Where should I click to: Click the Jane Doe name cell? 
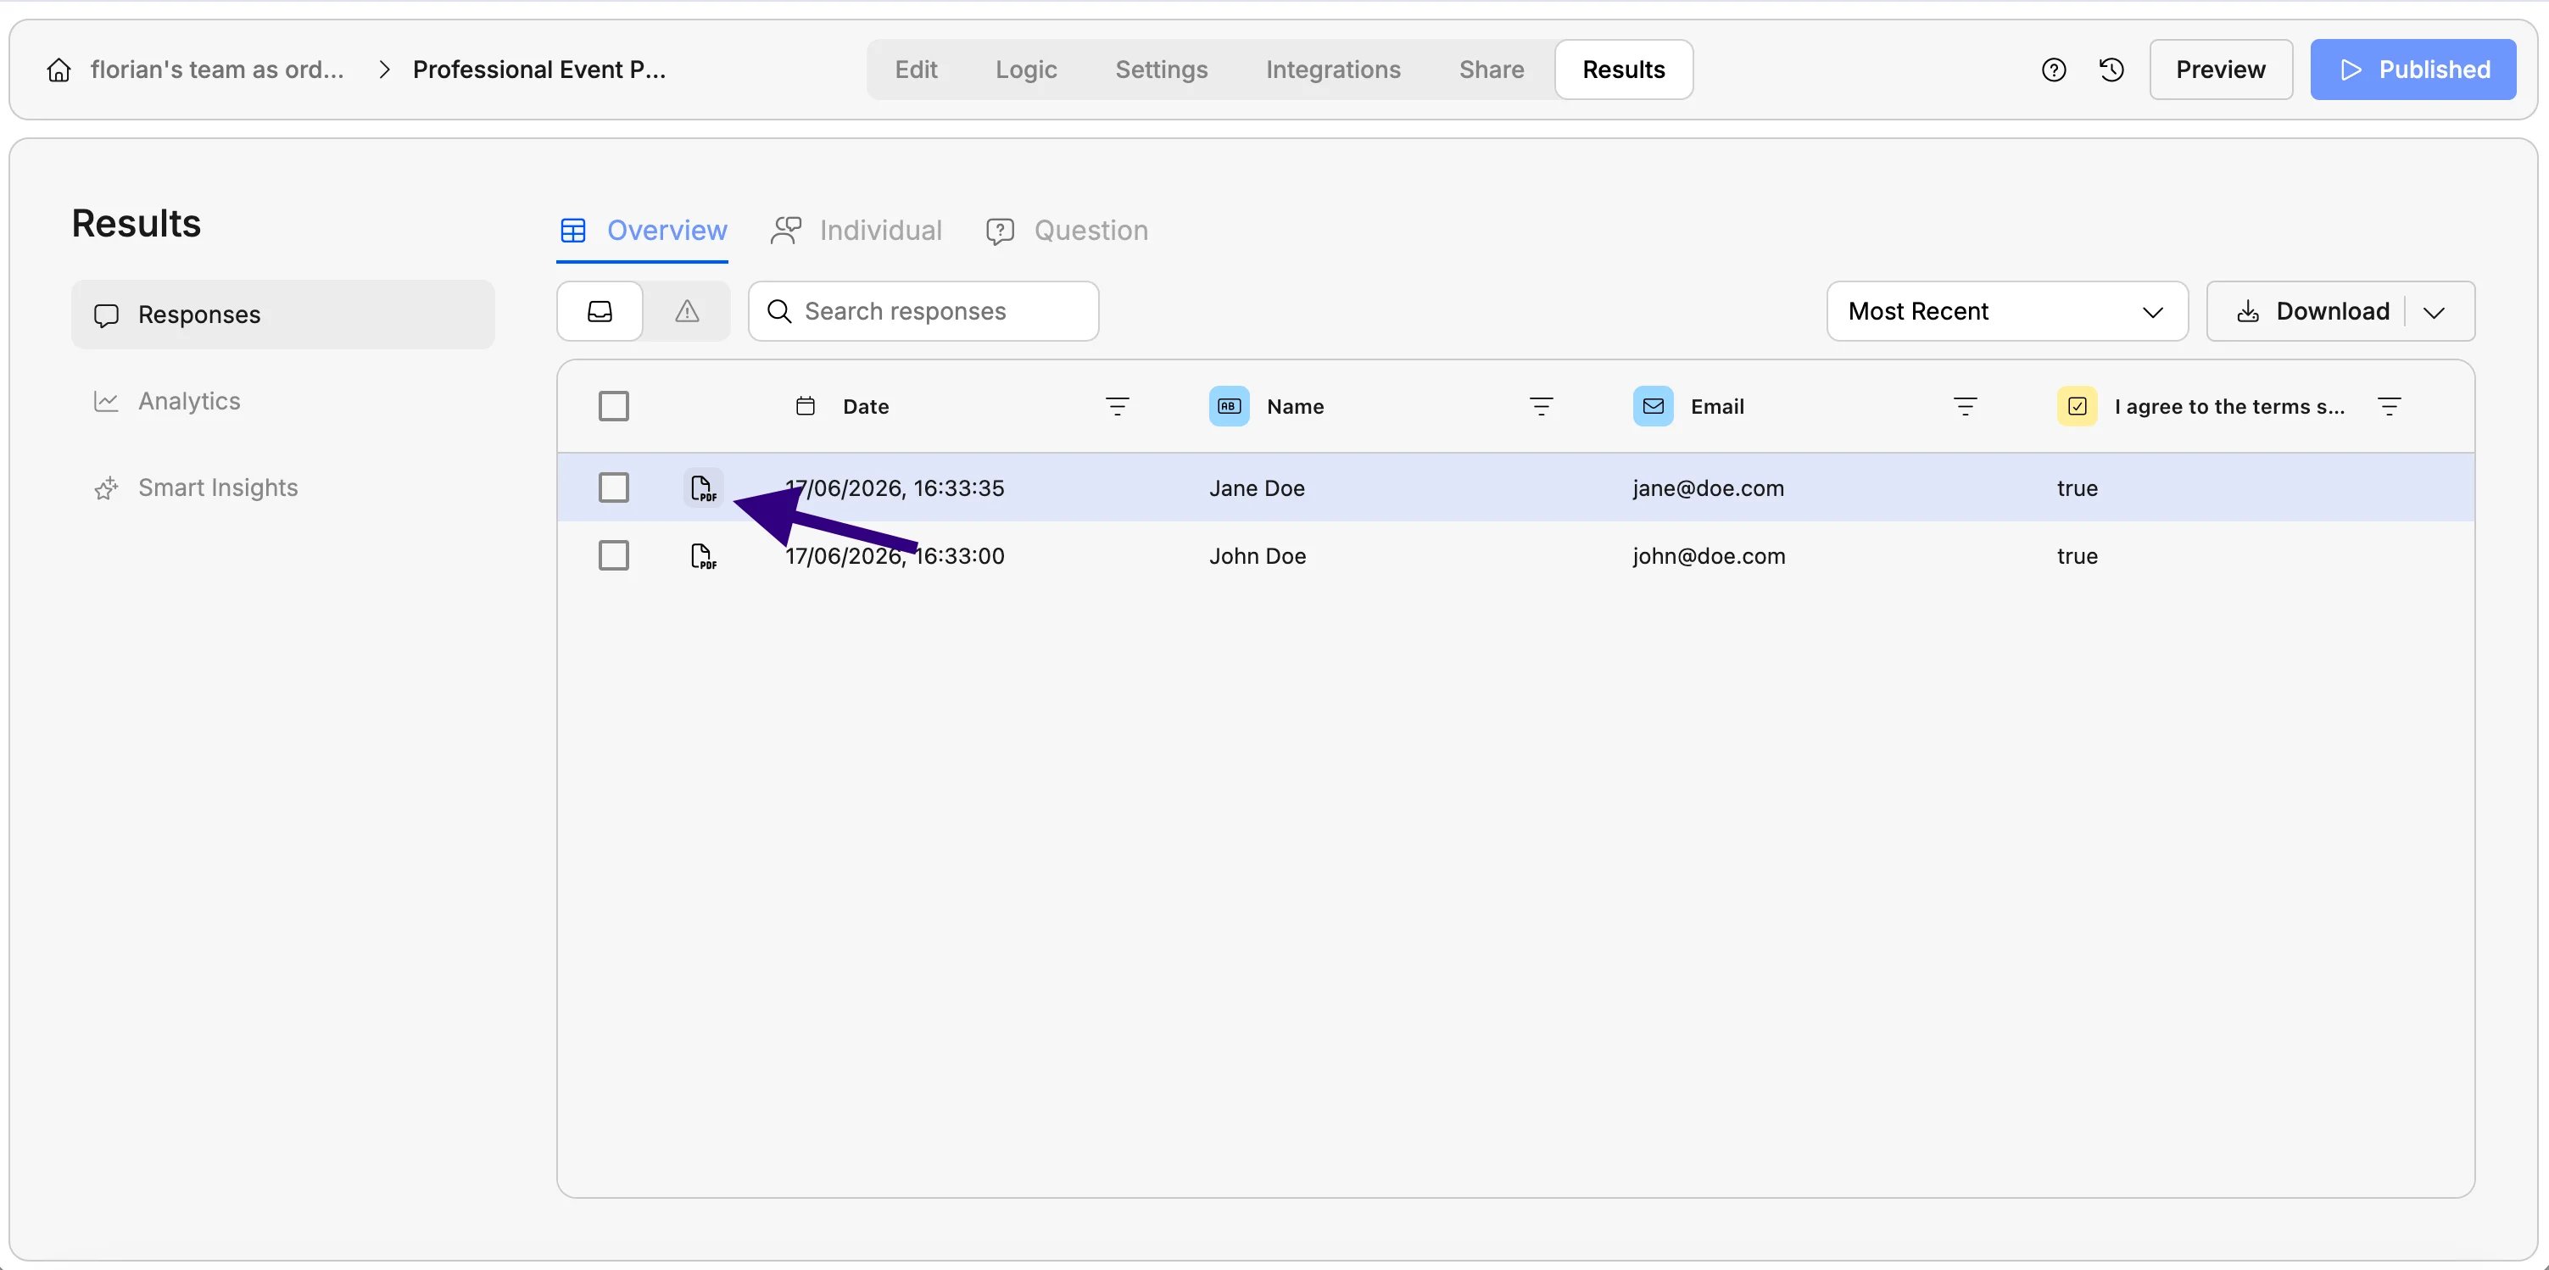point(1257,488)
